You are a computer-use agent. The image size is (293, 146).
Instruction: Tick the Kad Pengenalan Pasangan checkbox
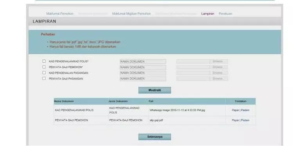(x=44, y=73)
